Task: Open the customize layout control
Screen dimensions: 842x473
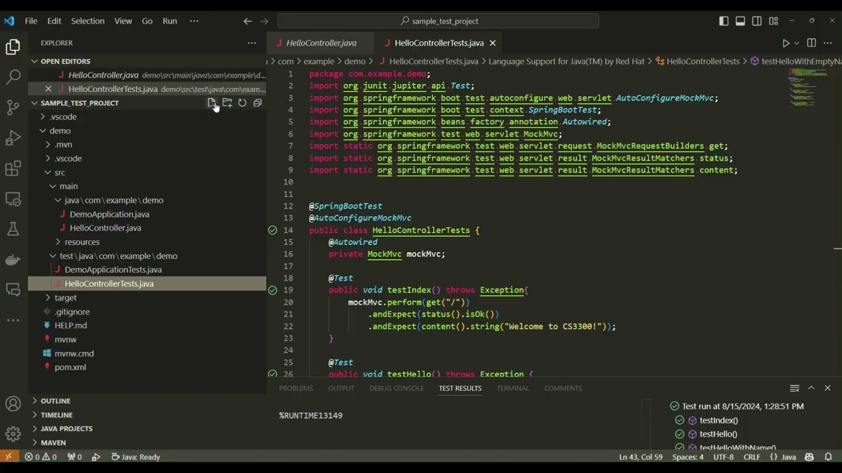Action: pyautogui.click(x=774, y=21)
